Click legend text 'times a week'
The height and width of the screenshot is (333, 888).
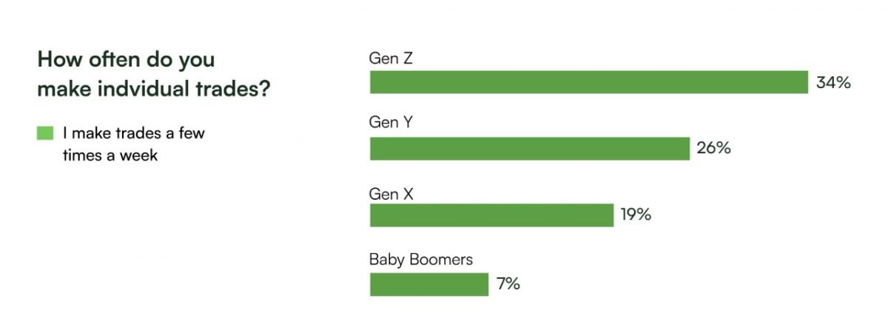point(110,155)
